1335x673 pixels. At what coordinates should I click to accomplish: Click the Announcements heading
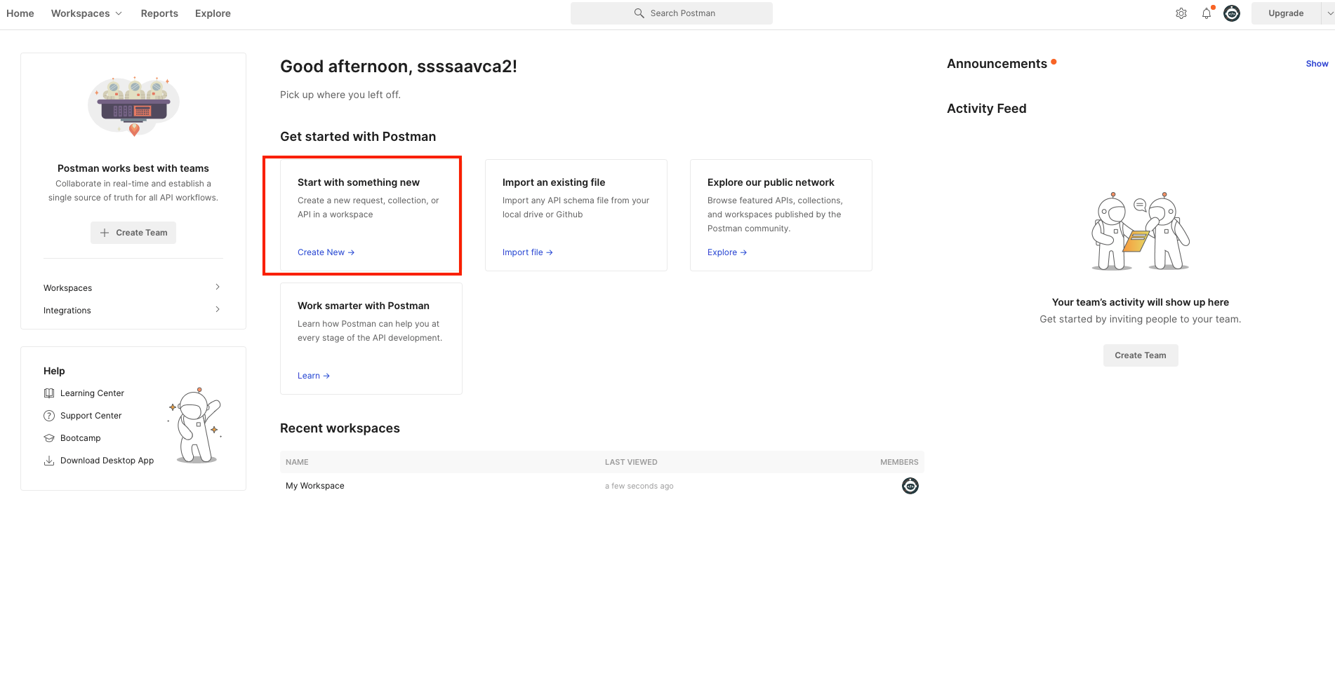[x=997, y=64]
